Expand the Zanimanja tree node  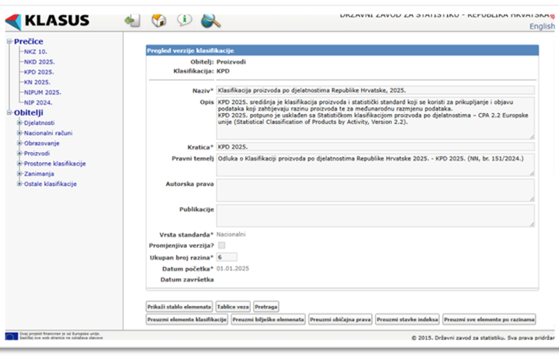tap(19, 174)
